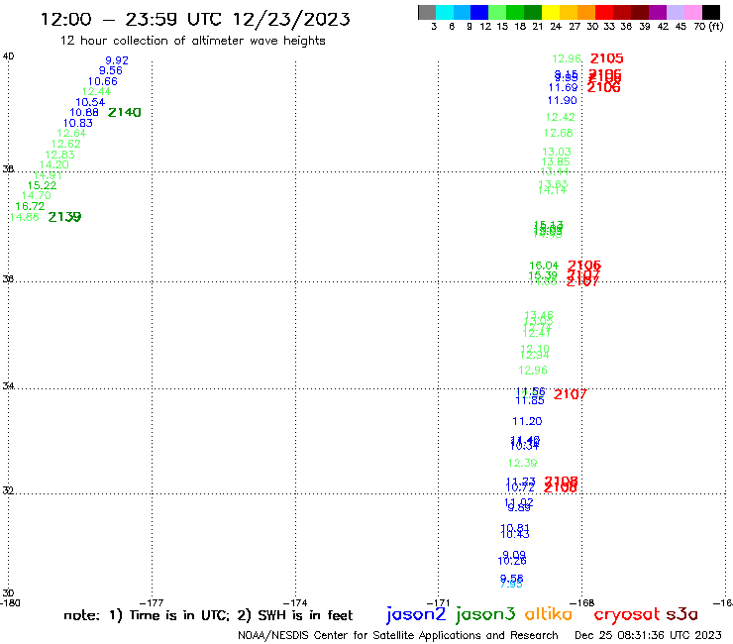Select the orange swatch in the wave-height scale
733x644 pixels.
click(586, 12)
